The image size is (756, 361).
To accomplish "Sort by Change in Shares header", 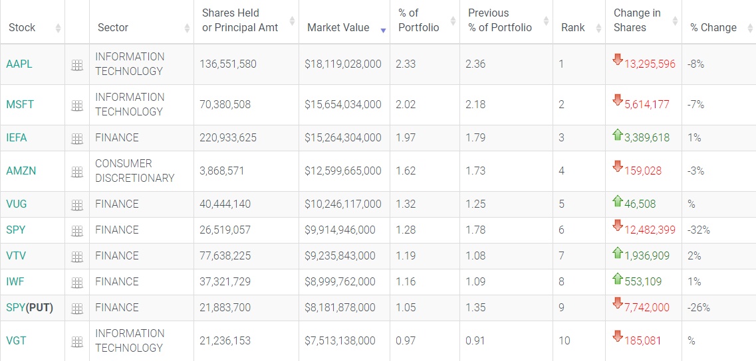I will point(636,21).
